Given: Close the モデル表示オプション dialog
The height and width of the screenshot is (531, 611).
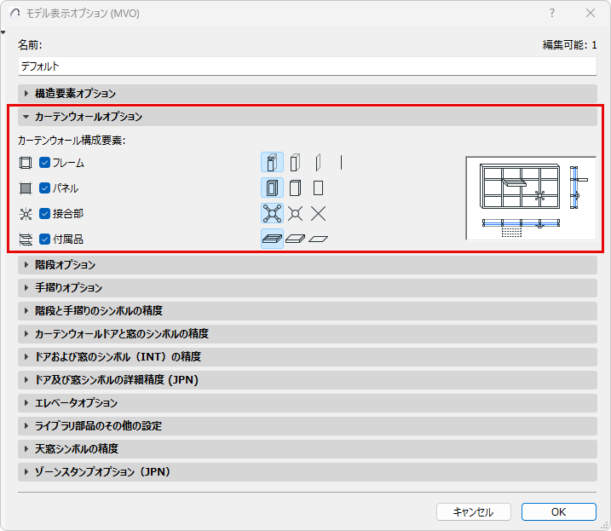Looking at the screenshot, I should (591, 13).
